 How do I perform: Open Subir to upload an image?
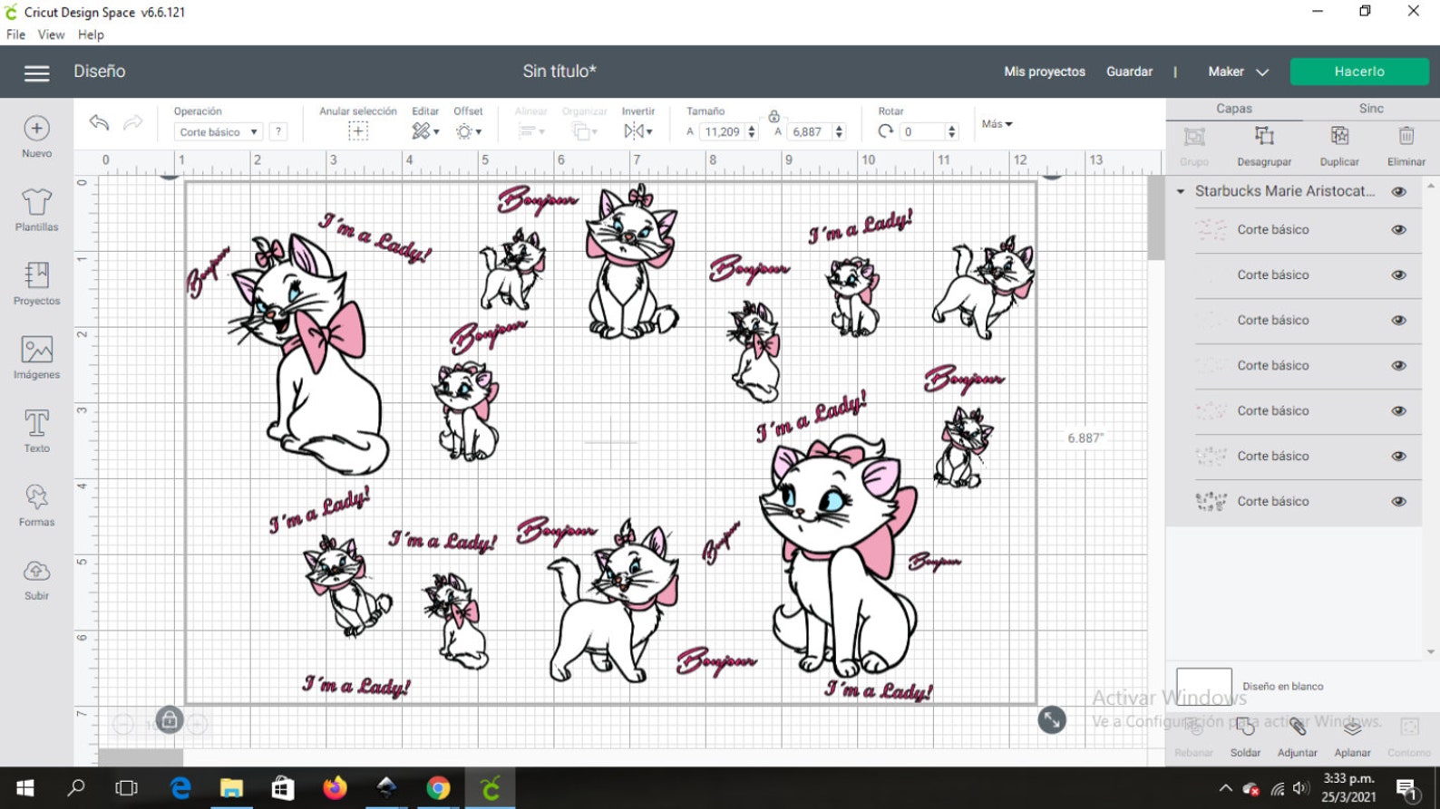point(36,579)
